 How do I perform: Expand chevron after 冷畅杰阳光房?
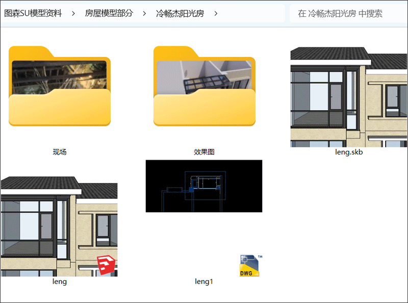pos(216,14)
